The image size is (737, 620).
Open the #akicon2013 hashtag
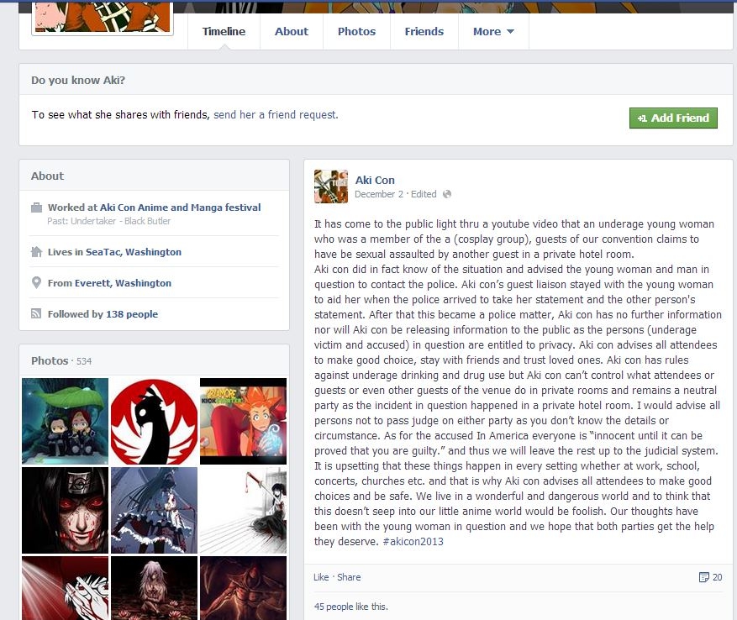click(413, 542)
